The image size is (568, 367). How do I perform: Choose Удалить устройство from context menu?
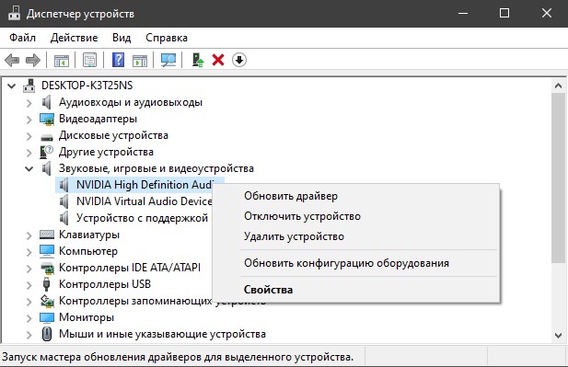point(356,236)
